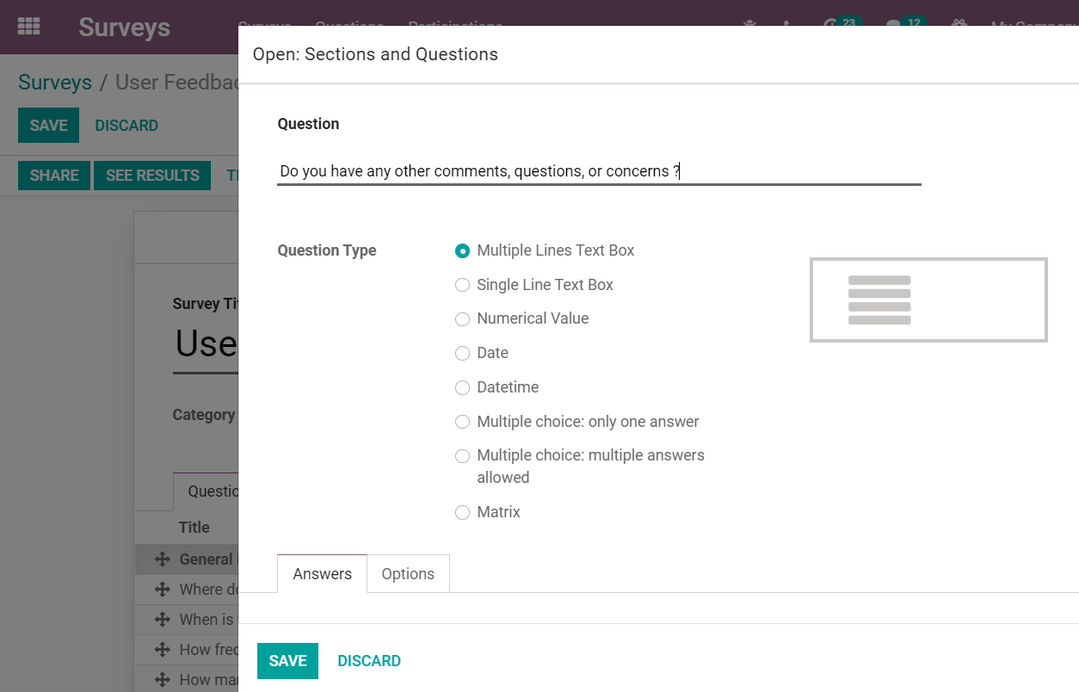Go to Surveys breadcrumb link

coord(55,83)
